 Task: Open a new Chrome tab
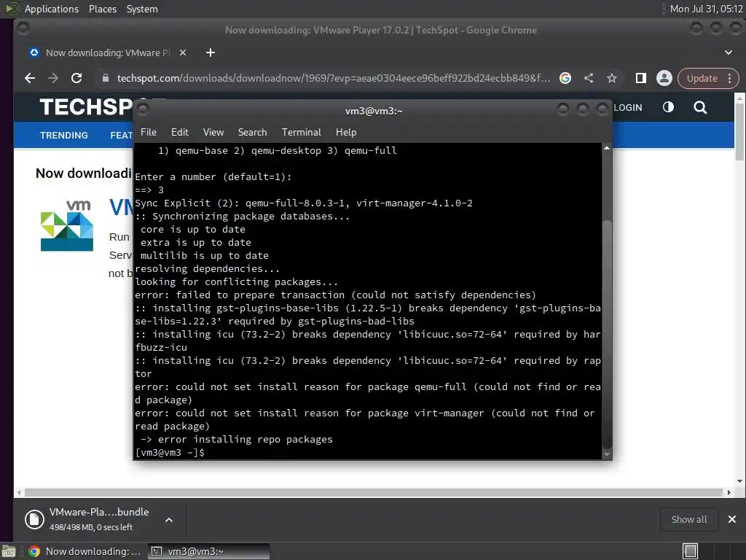[x=211, y=52]
